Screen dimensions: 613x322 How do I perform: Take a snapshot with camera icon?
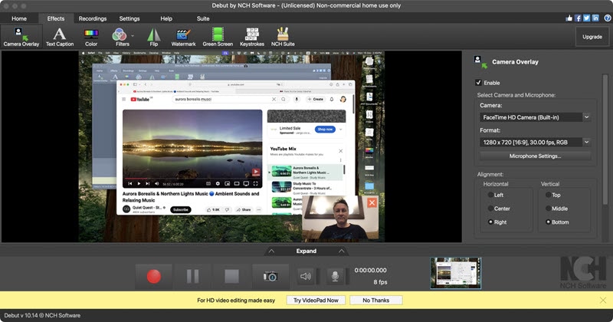[270, 276]
